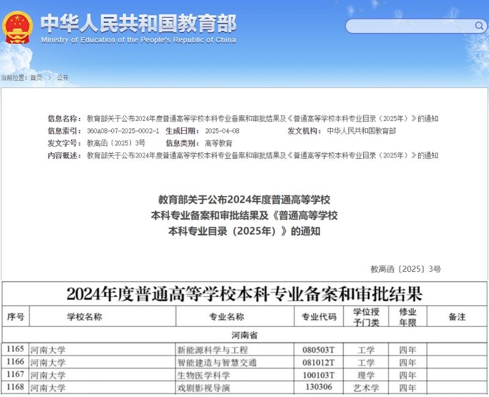Click inside the search input field
Screen dimensions: 489x397
click(x=410, y=26)
